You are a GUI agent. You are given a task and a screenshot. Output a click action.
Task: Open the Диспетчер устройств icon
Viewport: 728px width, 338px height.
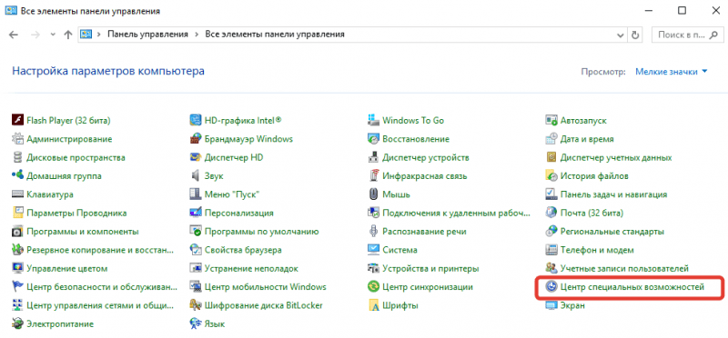point(373,157)
